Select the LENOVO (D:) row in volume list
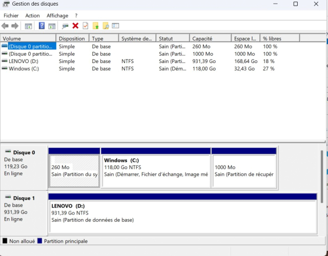 coord(24,61)
